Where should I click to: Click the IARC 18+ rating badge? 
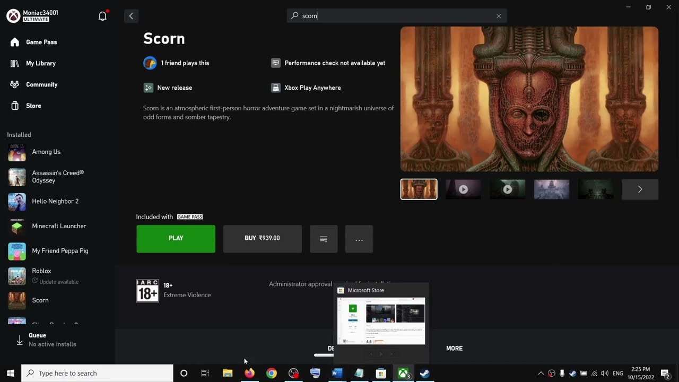coord(147,291)
